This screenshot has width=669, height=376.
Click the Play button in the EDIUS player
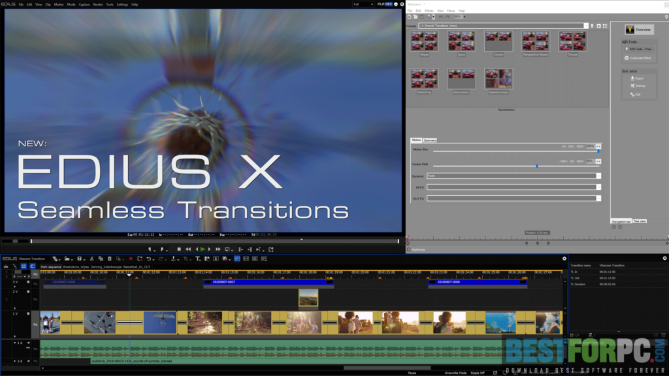[x=203, y=249]
